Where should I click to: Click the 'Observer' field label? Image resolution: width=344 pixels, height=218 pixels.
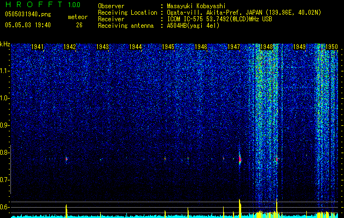coord(111,6)
